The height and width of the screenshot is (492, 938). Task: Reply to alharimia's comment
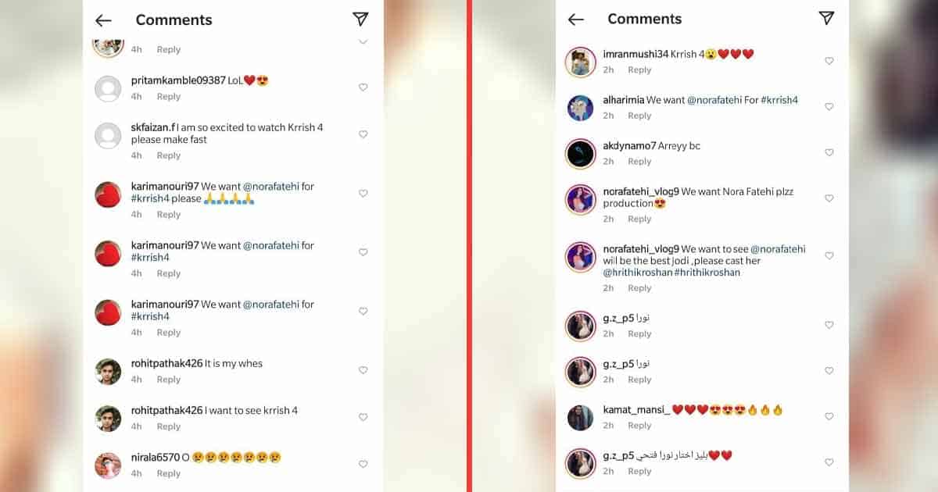pos(639,116)
